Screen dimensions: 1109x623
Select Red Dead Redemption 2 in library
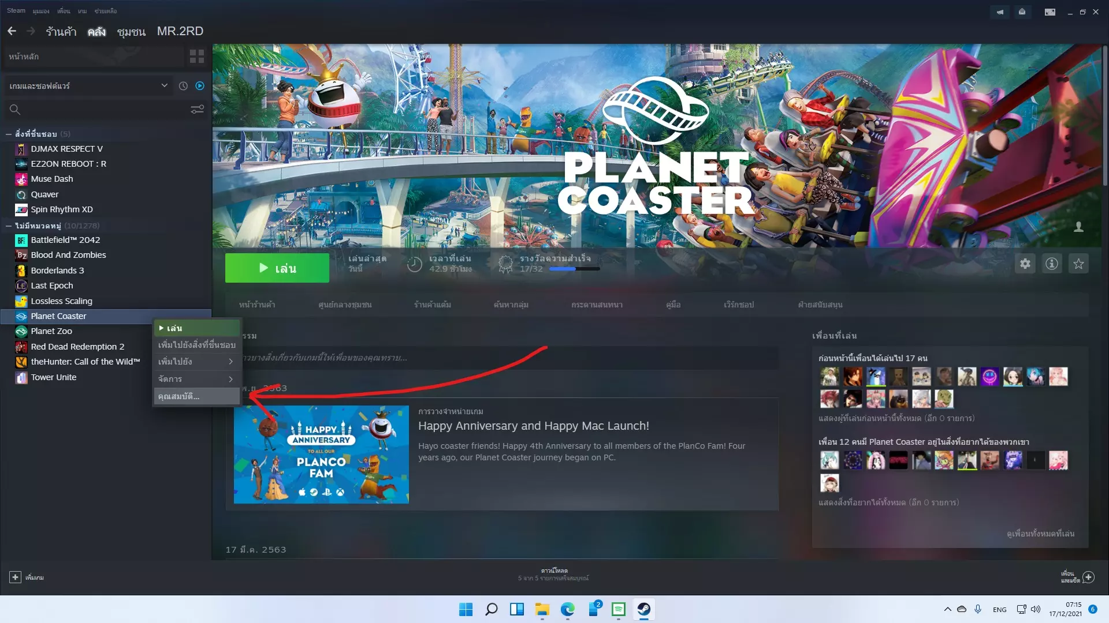point(77,347)
